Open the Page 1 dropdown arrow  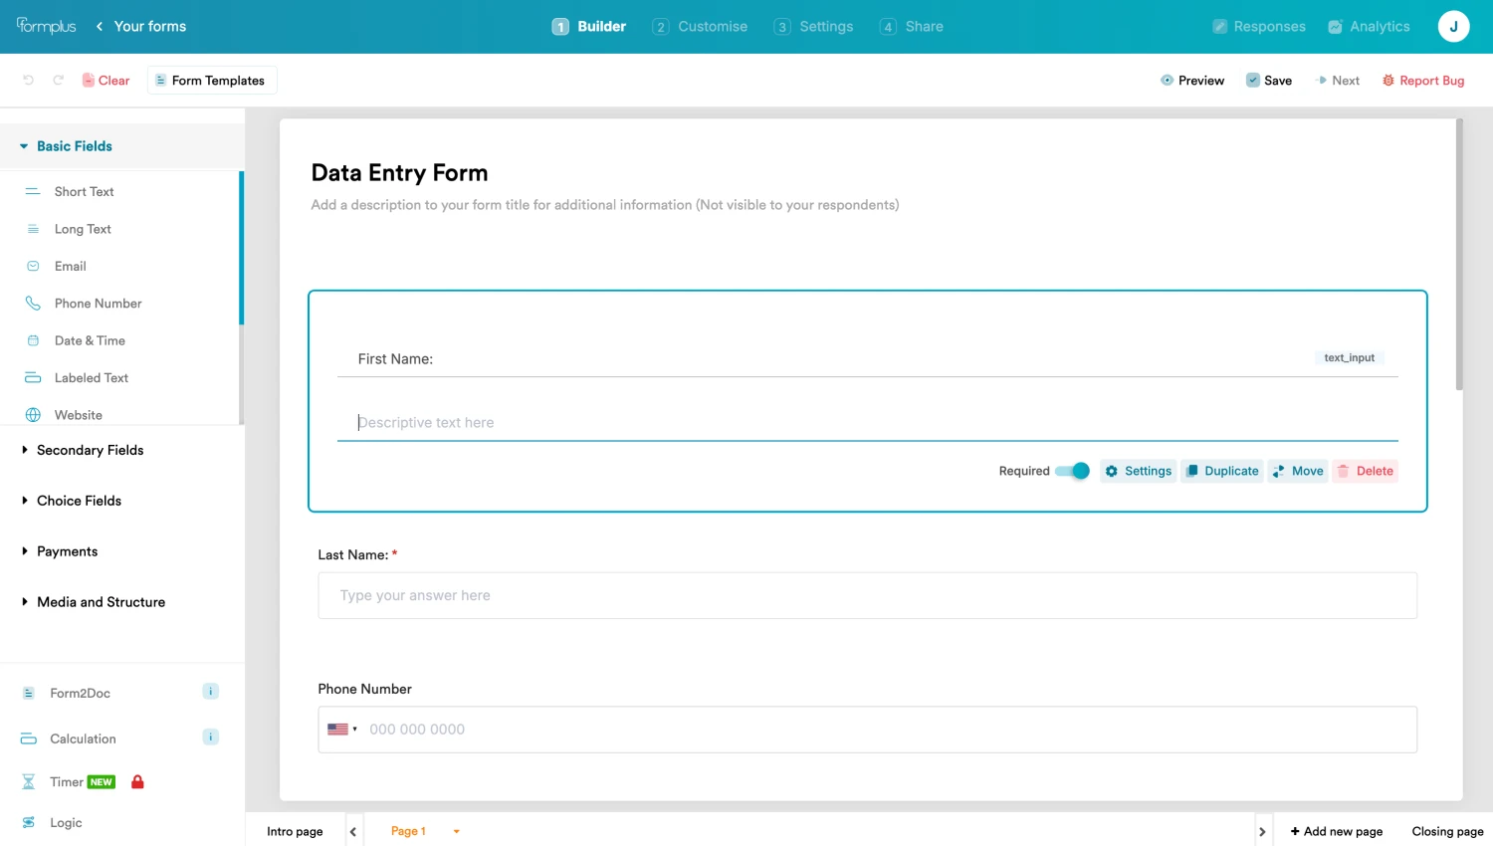[x=456, y=832]
